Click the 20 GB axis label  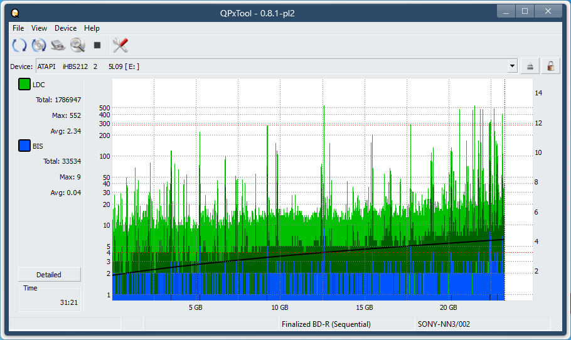click(x=448, y=307)
